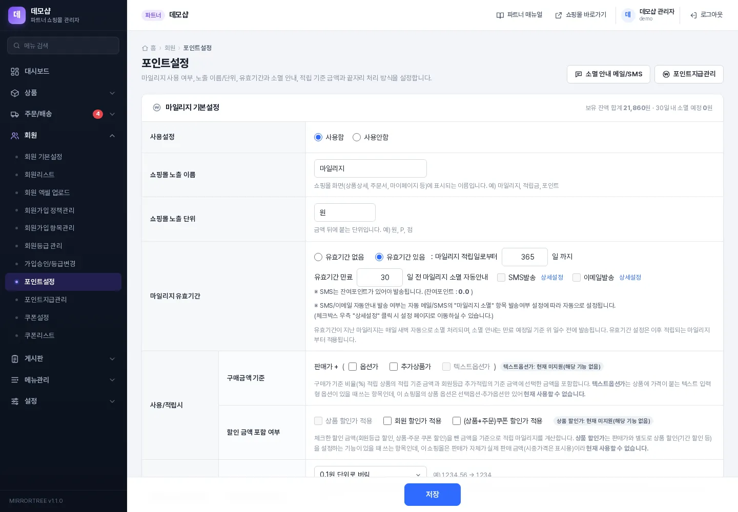Open the 대시보드 sidebar icon
The height and width of the screenshot is (512, 738).
[15, 72]
